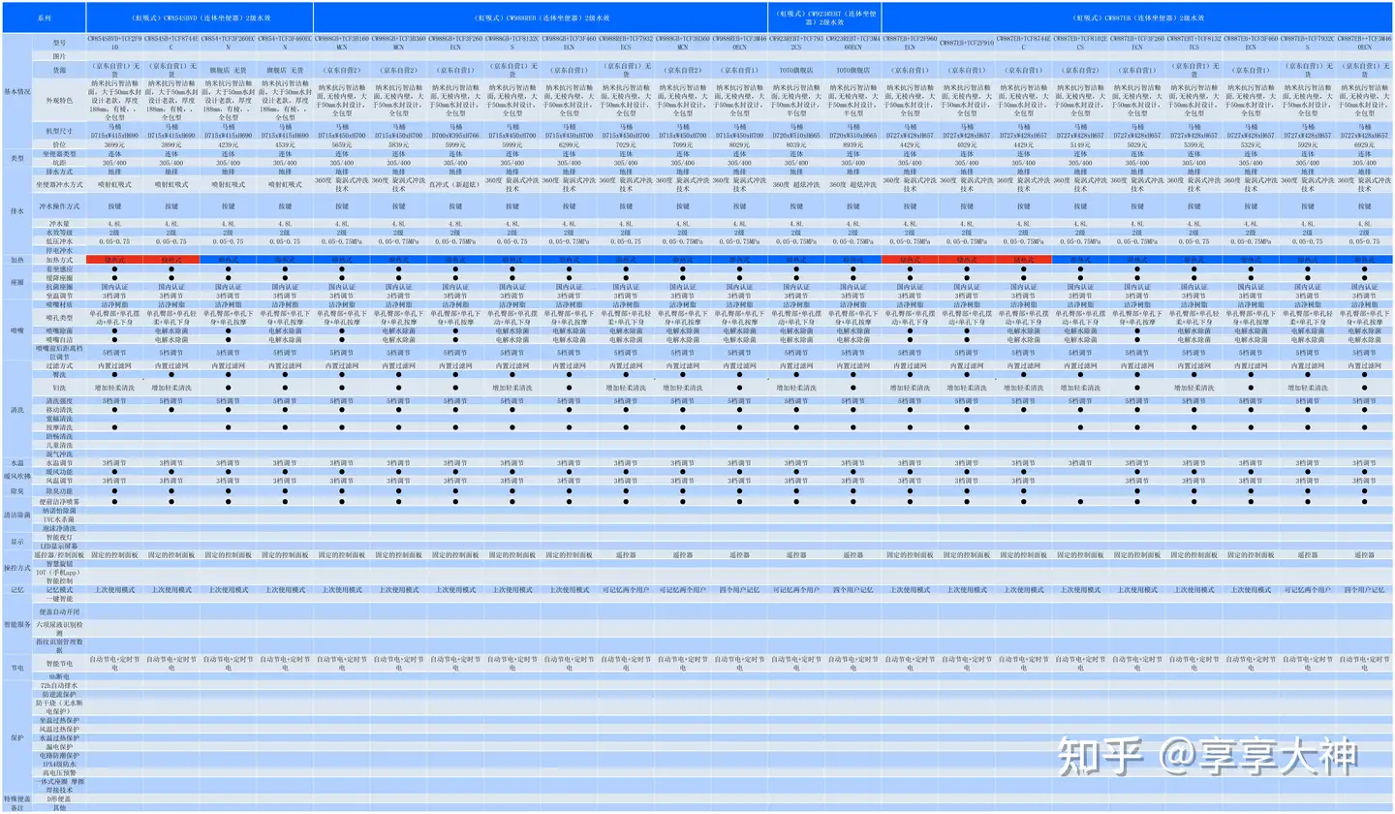This screenshot has height=814, width=1395.
Task: Select the 4029元 price cell
Action: pyautogui.click(x=967, y=144)
